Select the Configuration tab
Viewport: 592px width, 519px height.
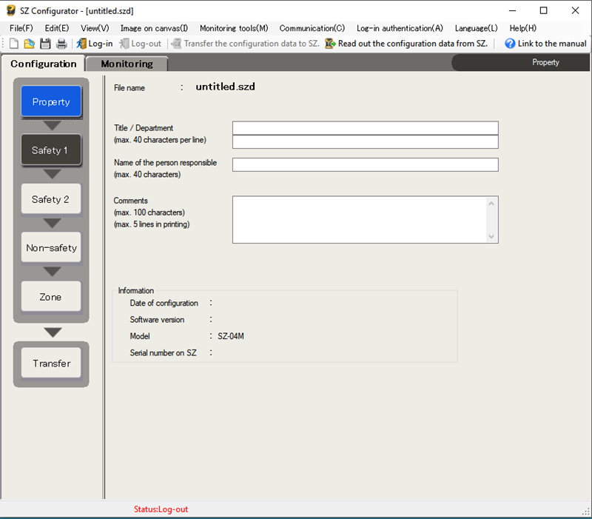44,64
